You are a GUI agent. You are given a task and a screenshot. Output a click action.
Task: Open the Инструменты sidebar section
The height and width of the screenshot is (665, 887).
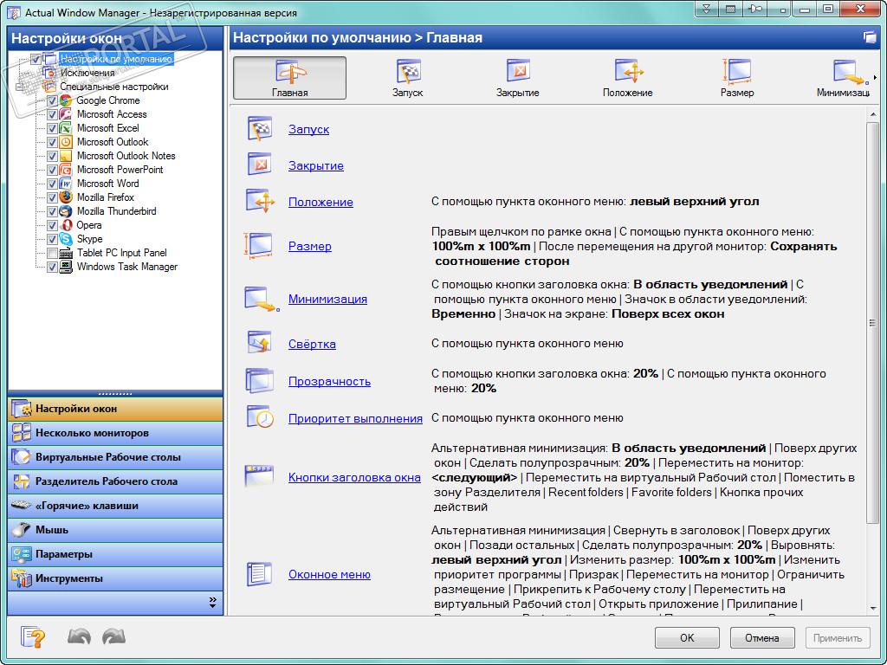pos(115,579)
